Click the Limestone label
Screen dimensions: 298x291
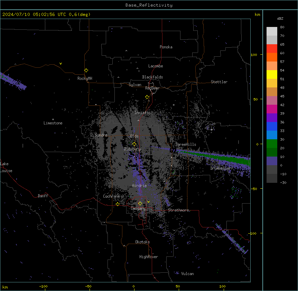pos(53,123)
